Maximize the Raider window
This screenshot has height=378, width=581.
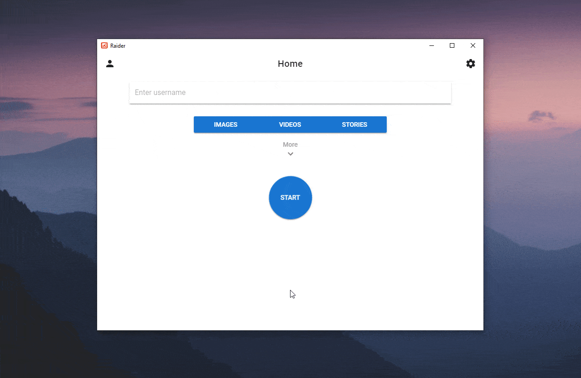pyautogui.click(x=452, y=45)
